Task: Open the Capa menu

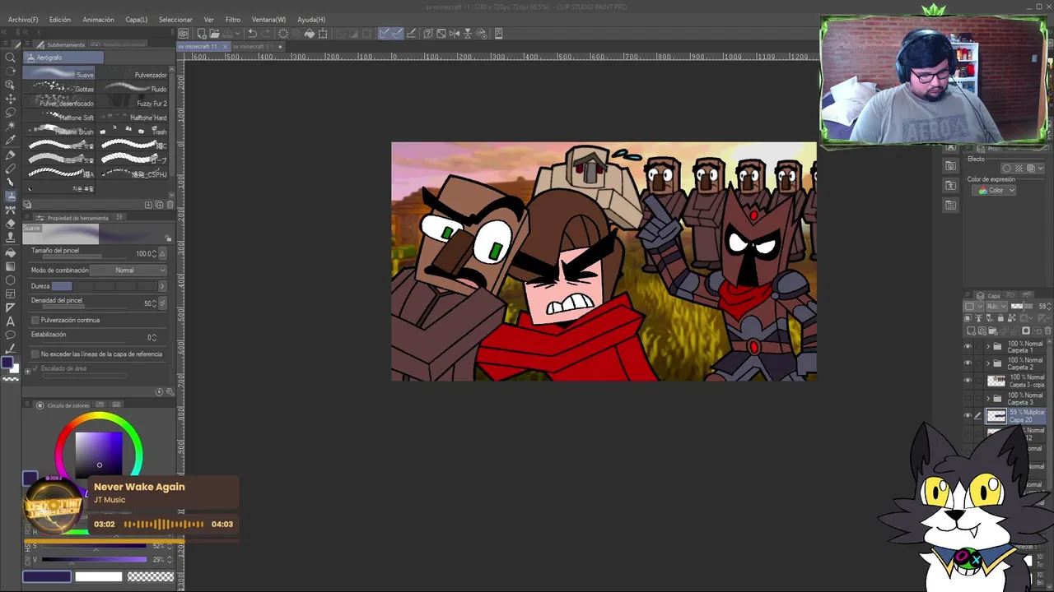Action: click(x=137, y=20)
